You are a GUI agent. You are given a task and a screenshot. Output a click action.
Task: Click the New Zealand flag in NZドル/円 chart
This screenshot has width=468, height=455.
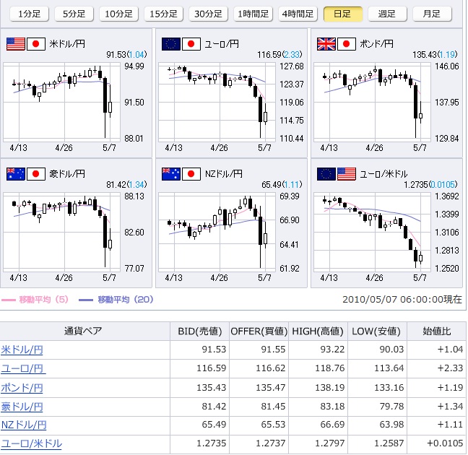point(171,174)
